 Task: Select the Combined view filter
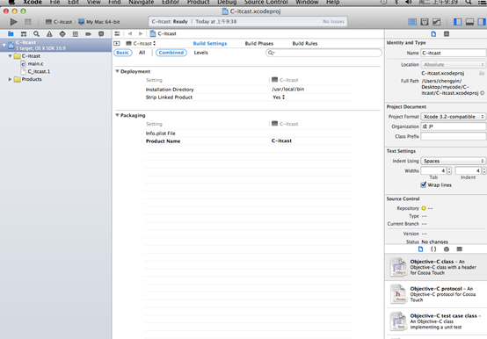(171, 53)
